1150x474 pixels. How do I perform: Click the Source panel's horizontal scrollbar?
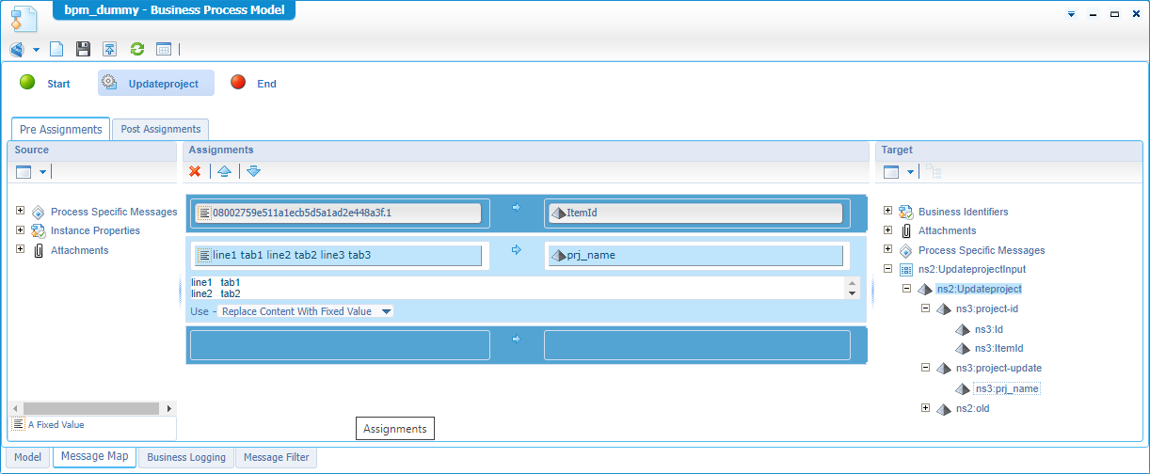click(91, 408)
